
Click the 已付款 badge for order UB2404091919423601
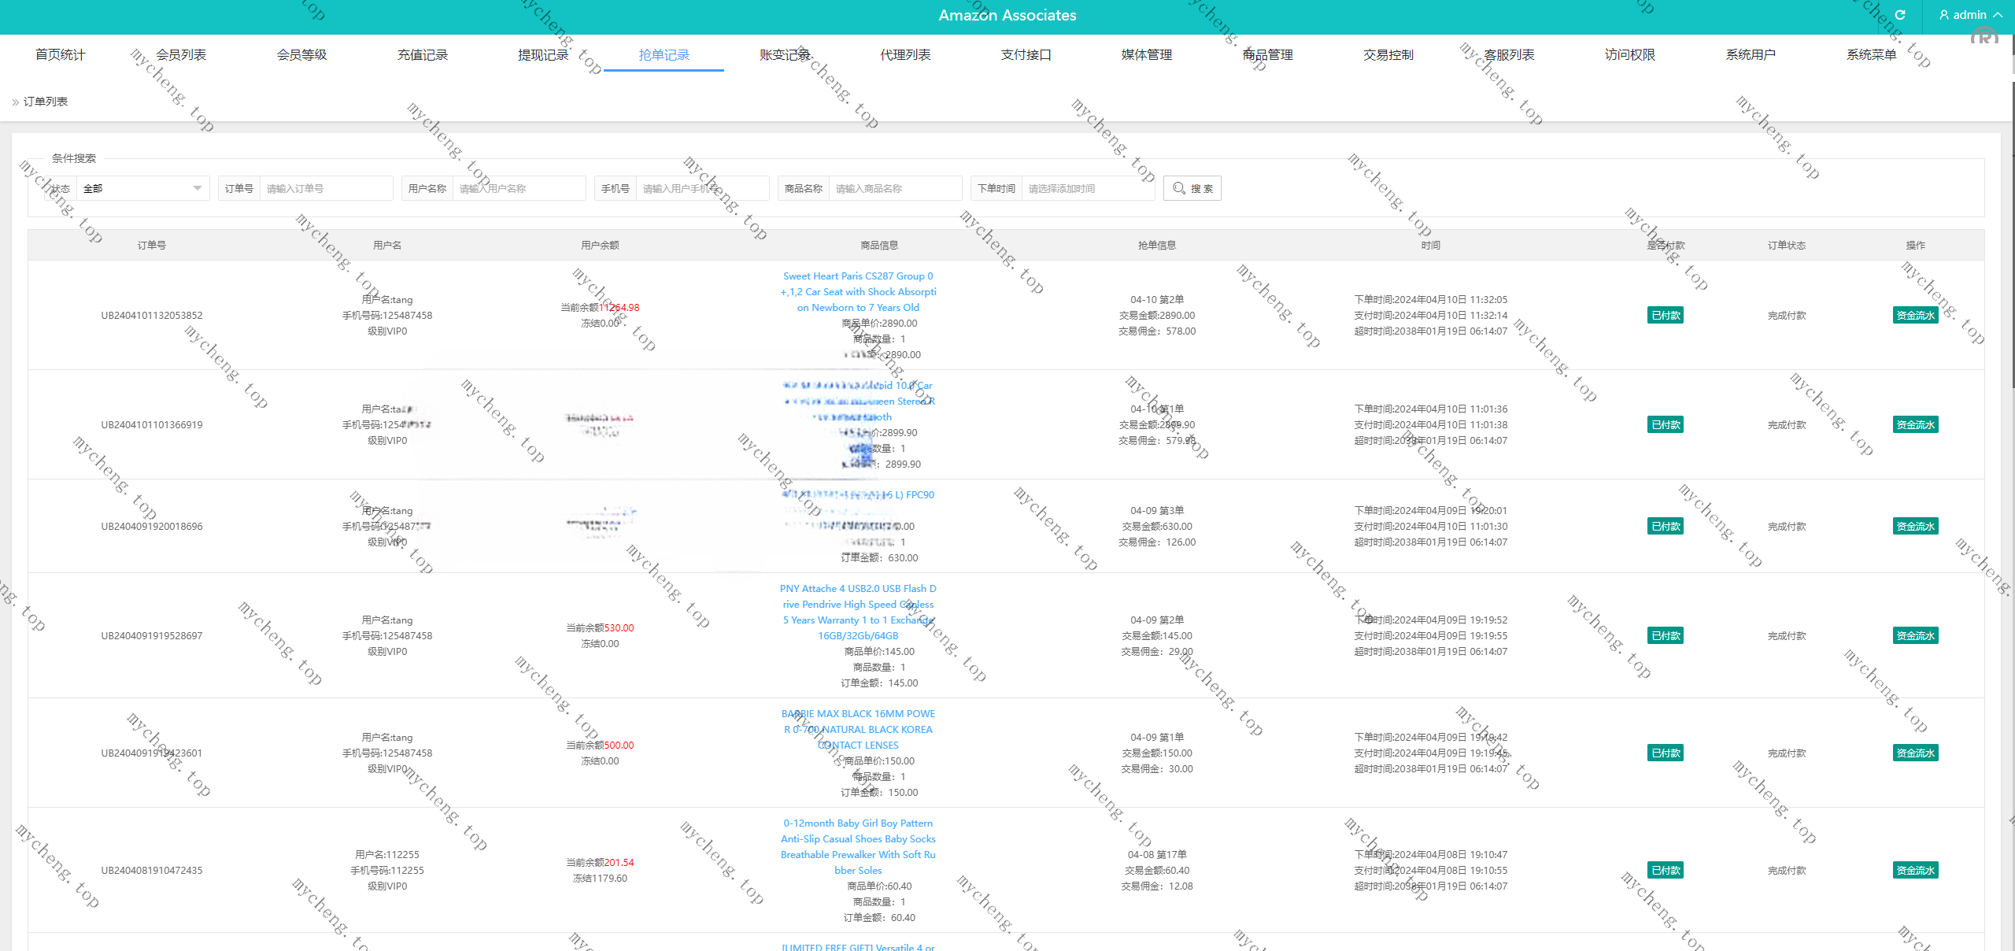(1665, 753)
